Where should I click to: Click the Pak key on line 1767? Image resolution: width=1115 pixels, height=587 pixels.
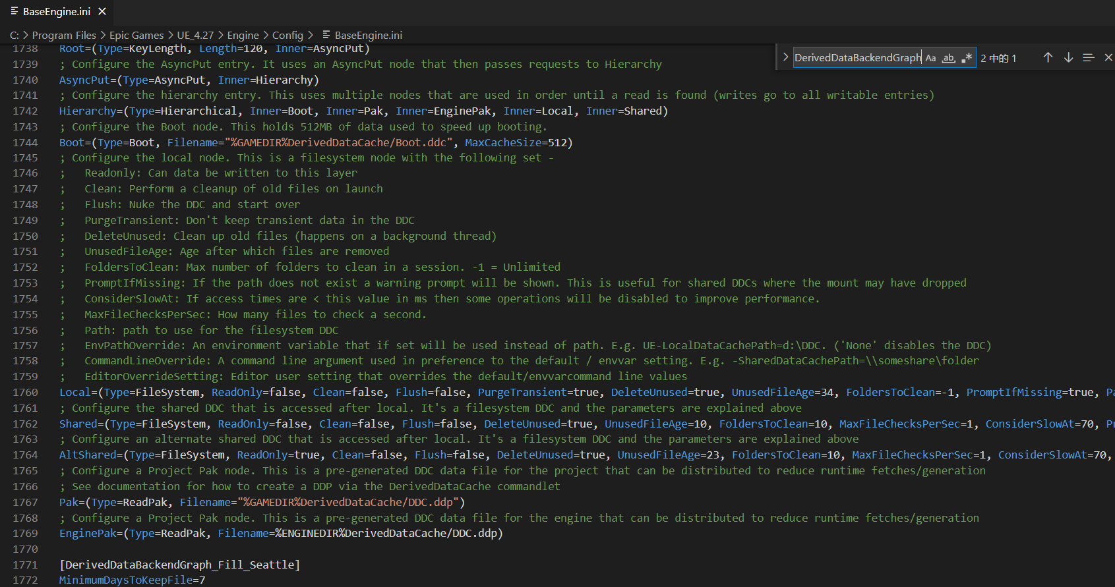point(69,503)
